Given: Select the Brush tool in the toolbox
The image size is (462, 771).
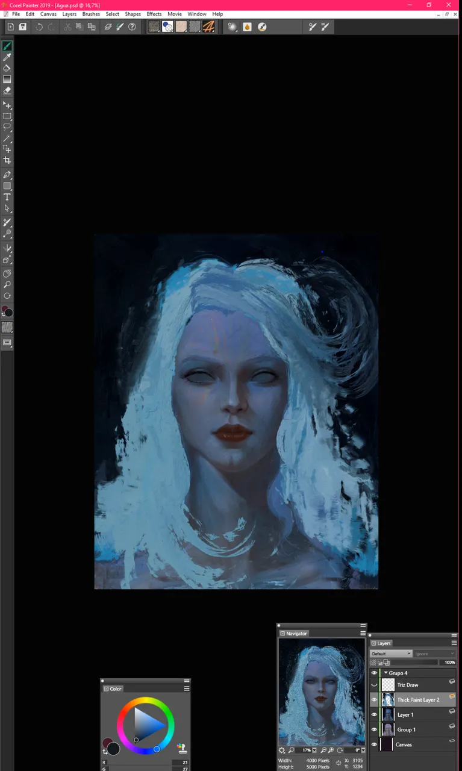Looking at the screenshot, I should pos(7,46).
